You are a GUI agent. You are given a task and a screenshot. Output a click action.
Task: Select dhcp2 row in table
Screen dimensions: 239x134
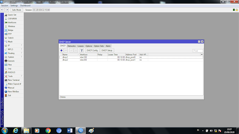pyautogui.click(x=131, y=60)
